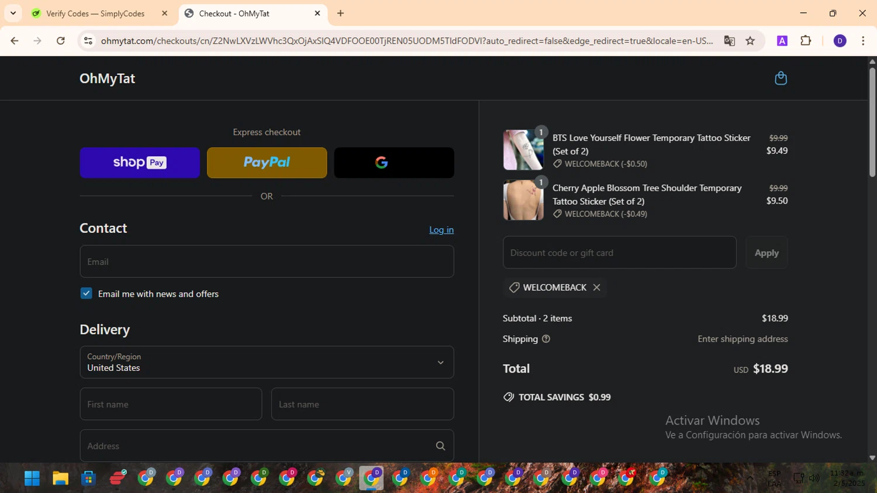
Task: Open the Extensions puzzle menu
Action: pos(806,41)
